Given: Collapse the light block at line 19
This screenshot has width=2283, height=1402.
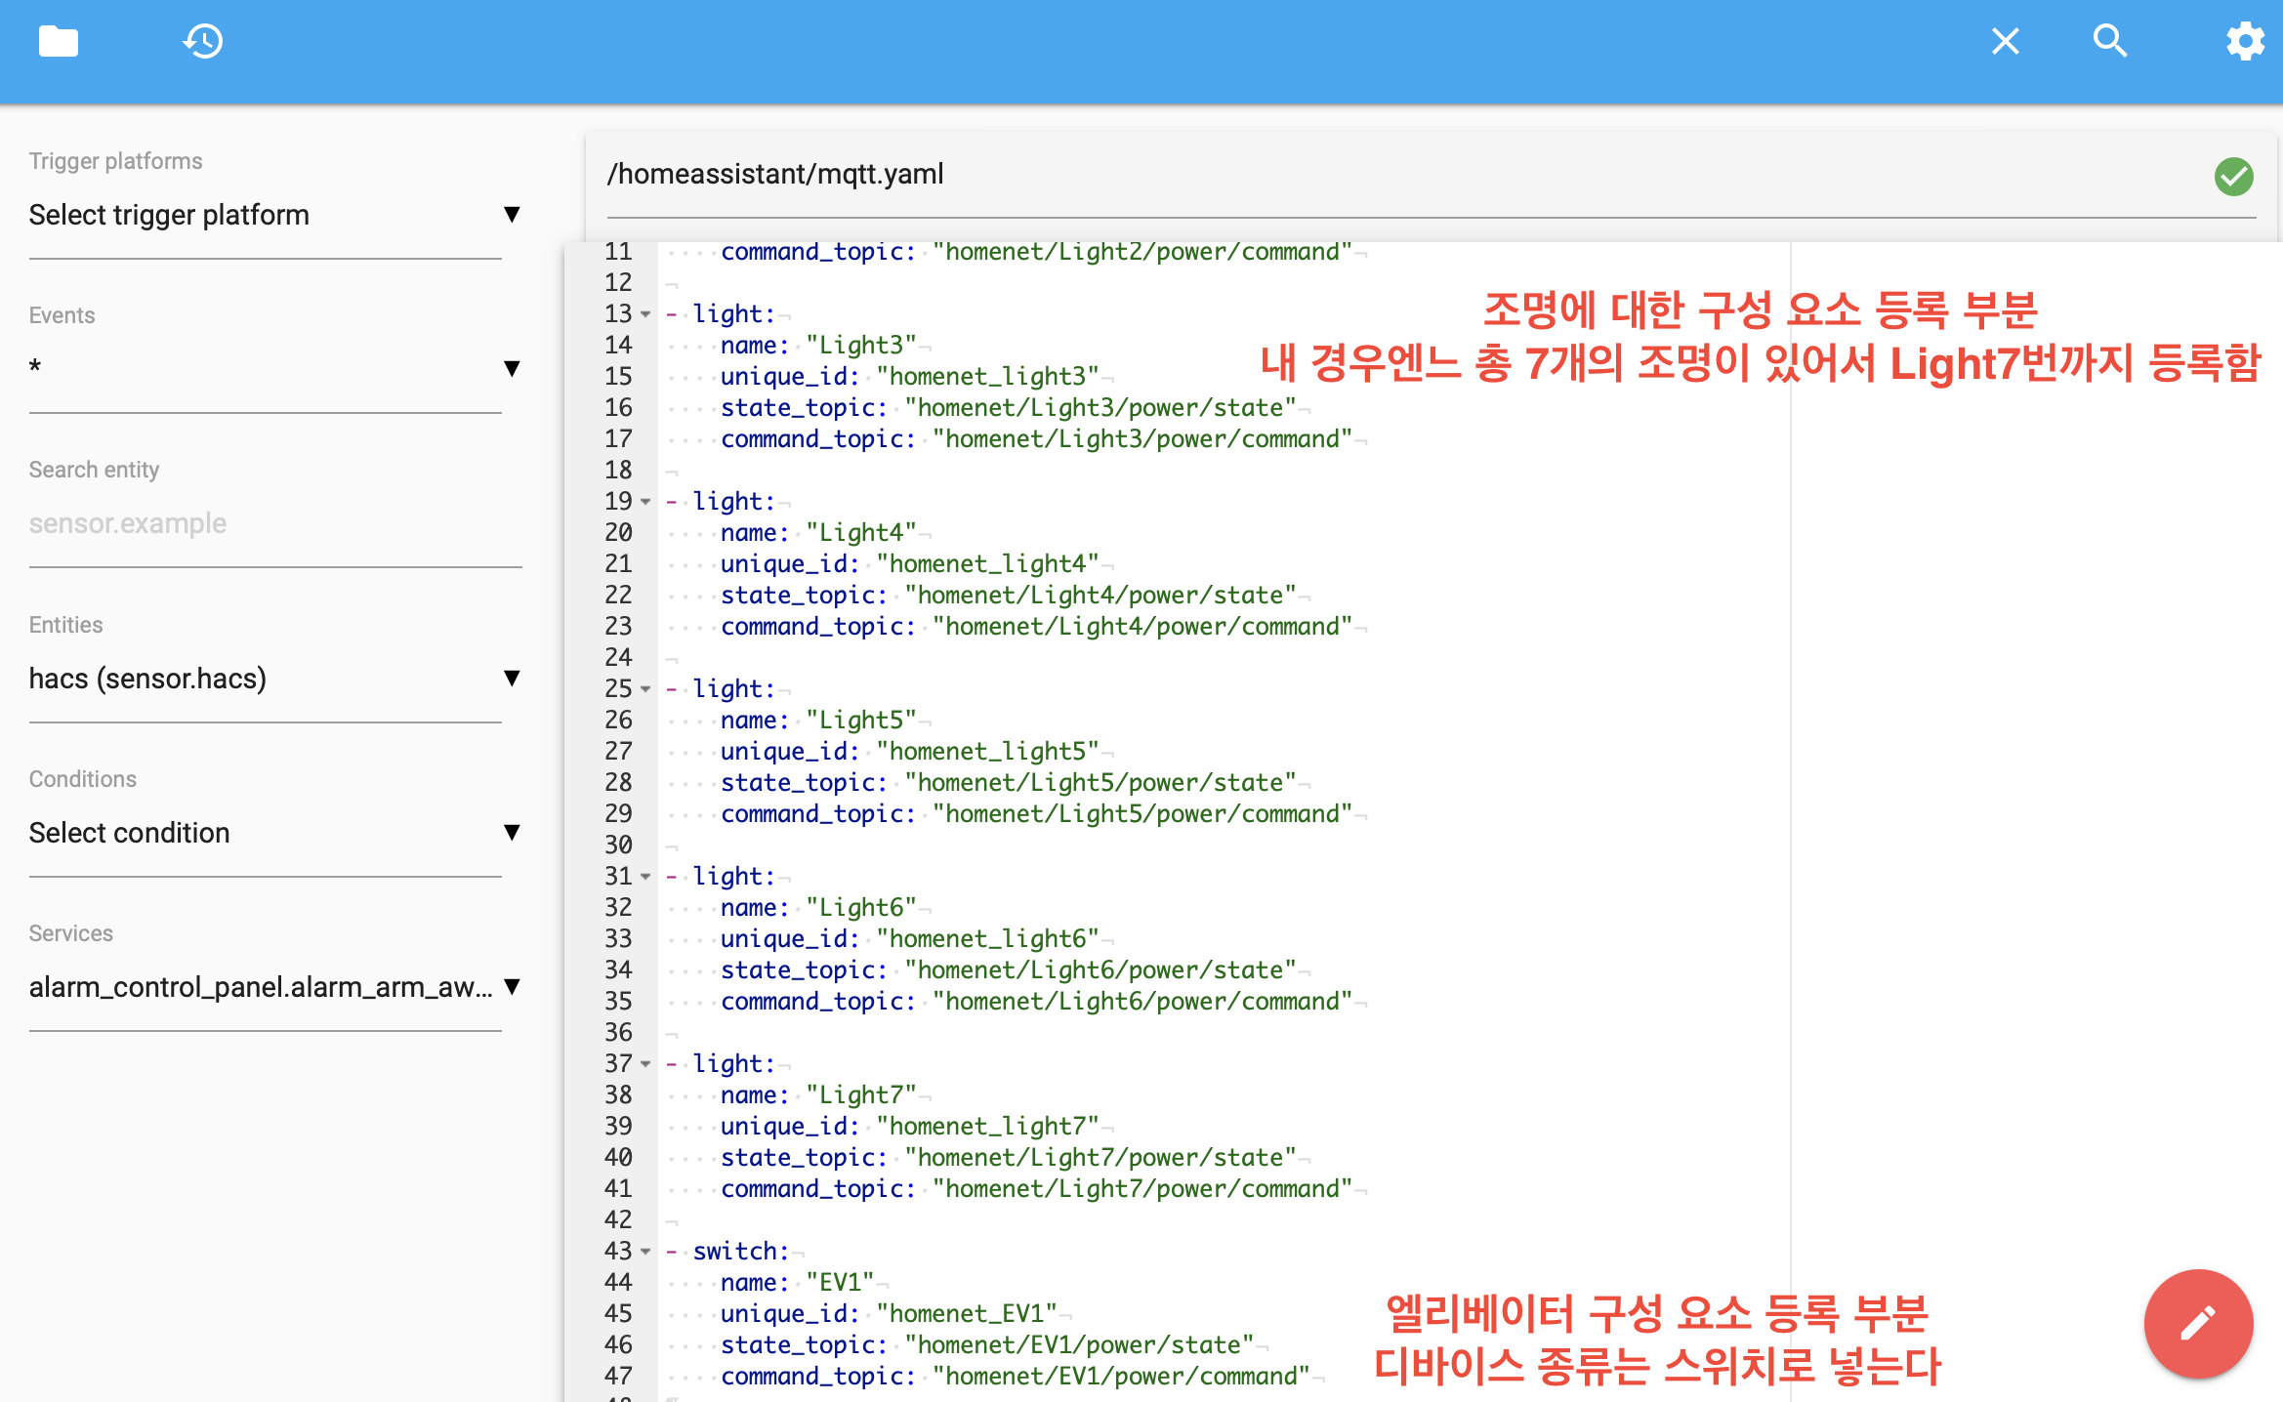Looking at the screenshot, I should click(645, 502).
